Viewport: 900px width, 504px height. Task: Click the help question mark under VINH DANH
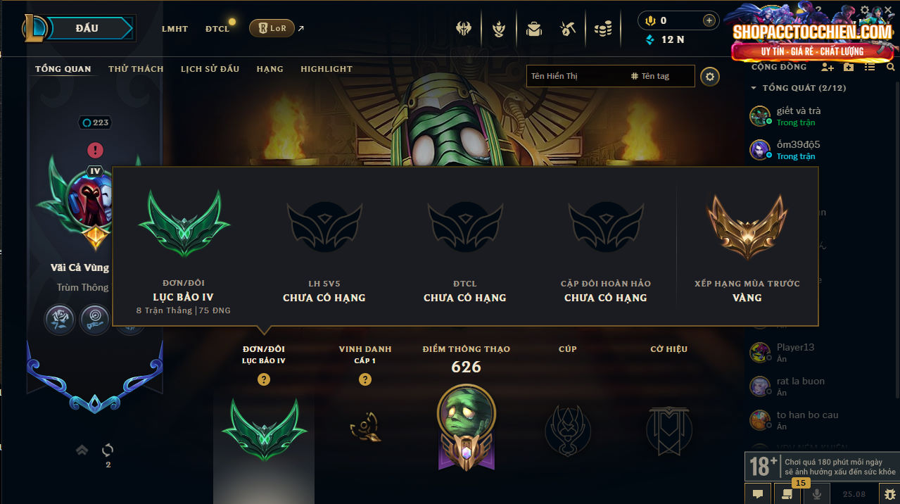[x=365, y=379]
